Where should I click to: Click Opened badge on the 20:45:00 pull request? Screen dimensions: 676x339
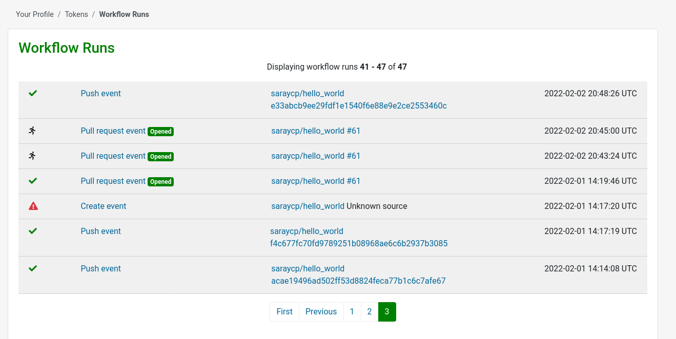160,132
